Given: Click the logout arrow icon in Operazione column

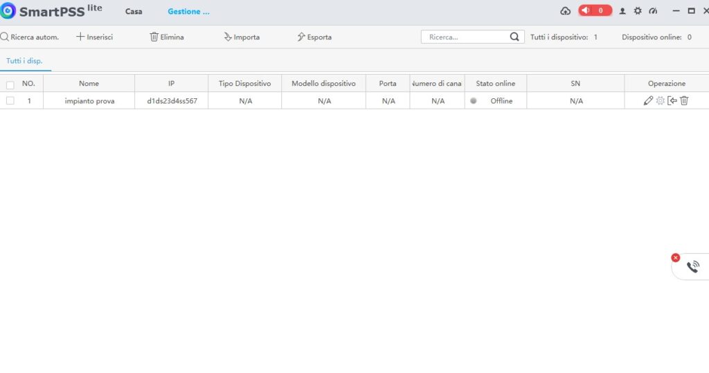Looking at the screenshot, I should coord(672,101).
